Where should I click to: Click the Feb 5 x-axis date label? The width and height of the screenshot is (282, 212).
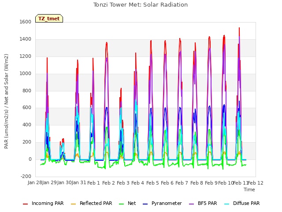pyautogui.click(x=152, y=183)
